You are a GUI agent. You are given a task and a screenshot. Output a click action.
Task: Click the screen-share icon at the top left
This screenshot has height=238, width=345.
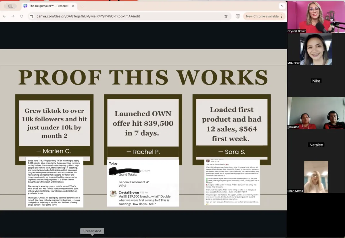(x=11, y=6)
